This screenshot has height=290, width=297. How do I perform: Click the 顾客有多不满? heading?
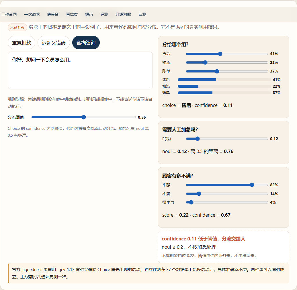(177, 176)
